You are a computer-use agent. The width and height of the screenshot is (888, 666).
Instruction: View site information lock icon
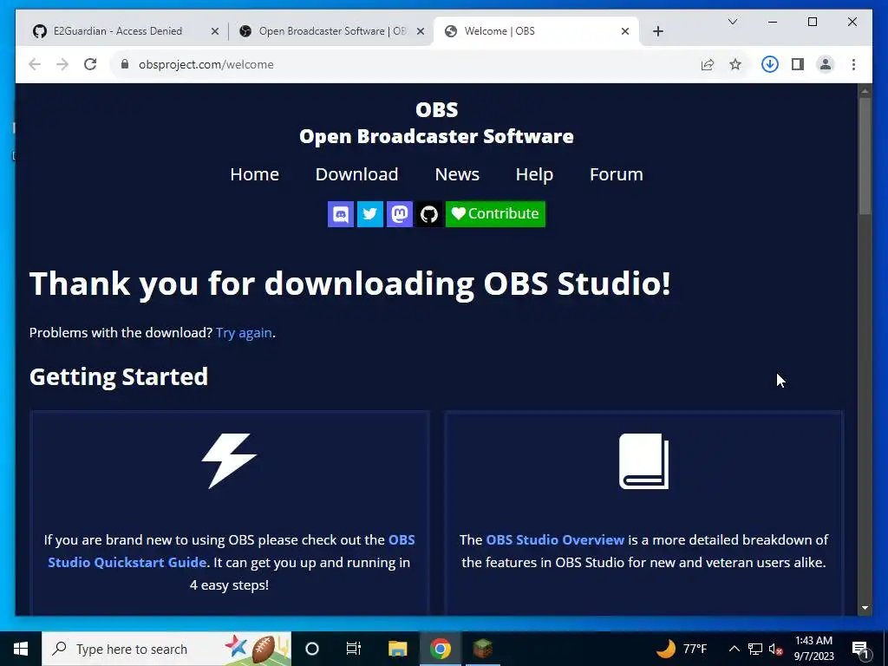[x=125, y=64]
